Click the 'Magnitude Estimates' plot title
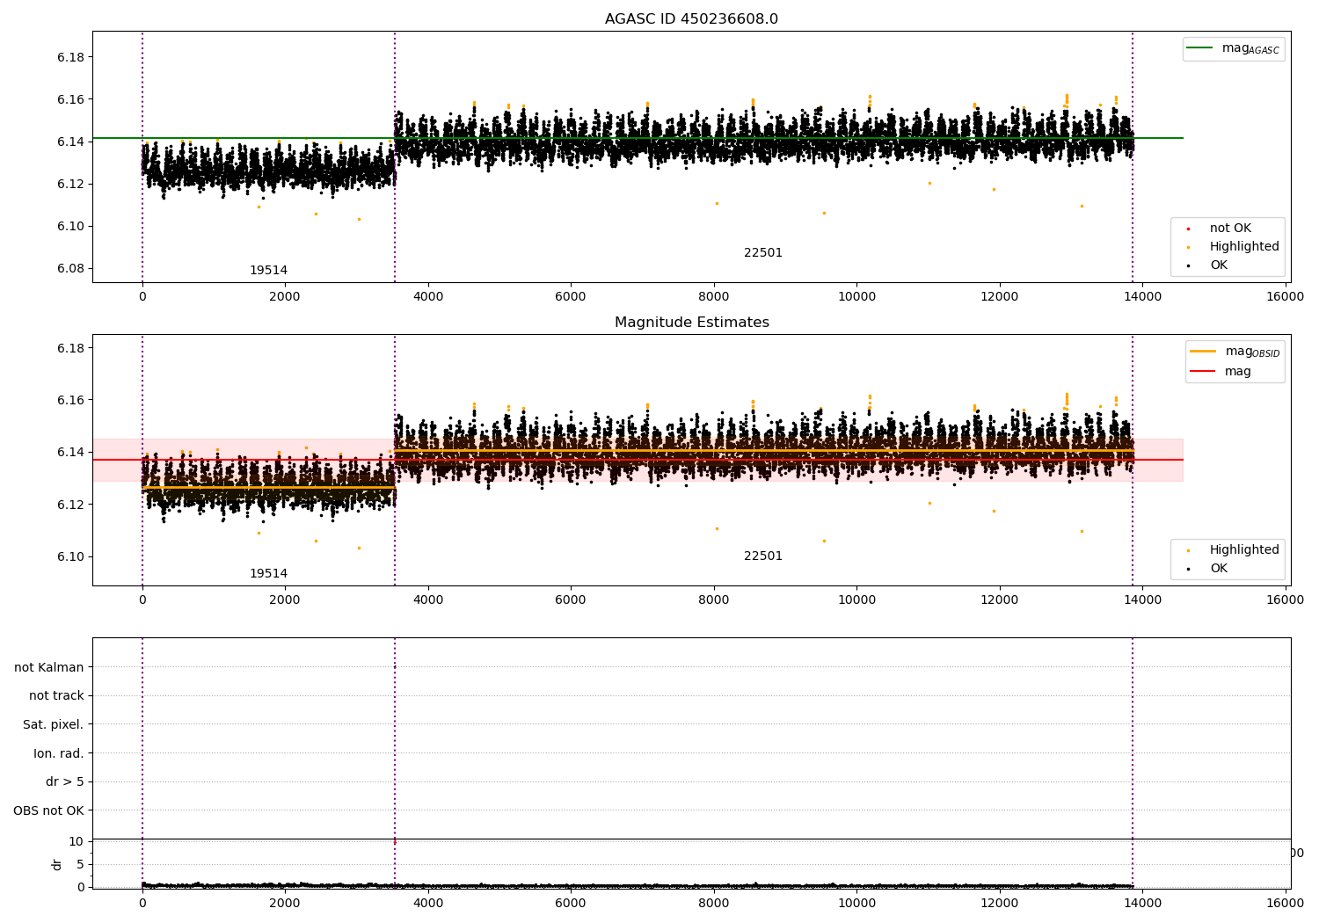This screenshot has height=923, width=1319. [691, 323]
